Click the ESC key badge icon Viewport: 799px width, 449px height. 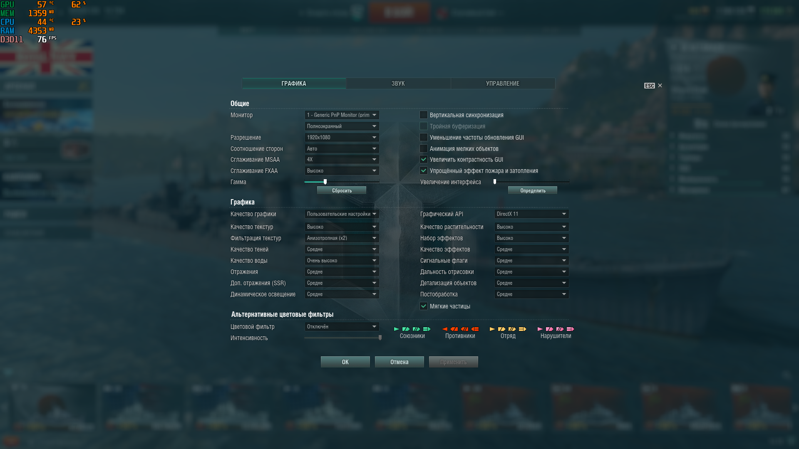pos(649,86)
